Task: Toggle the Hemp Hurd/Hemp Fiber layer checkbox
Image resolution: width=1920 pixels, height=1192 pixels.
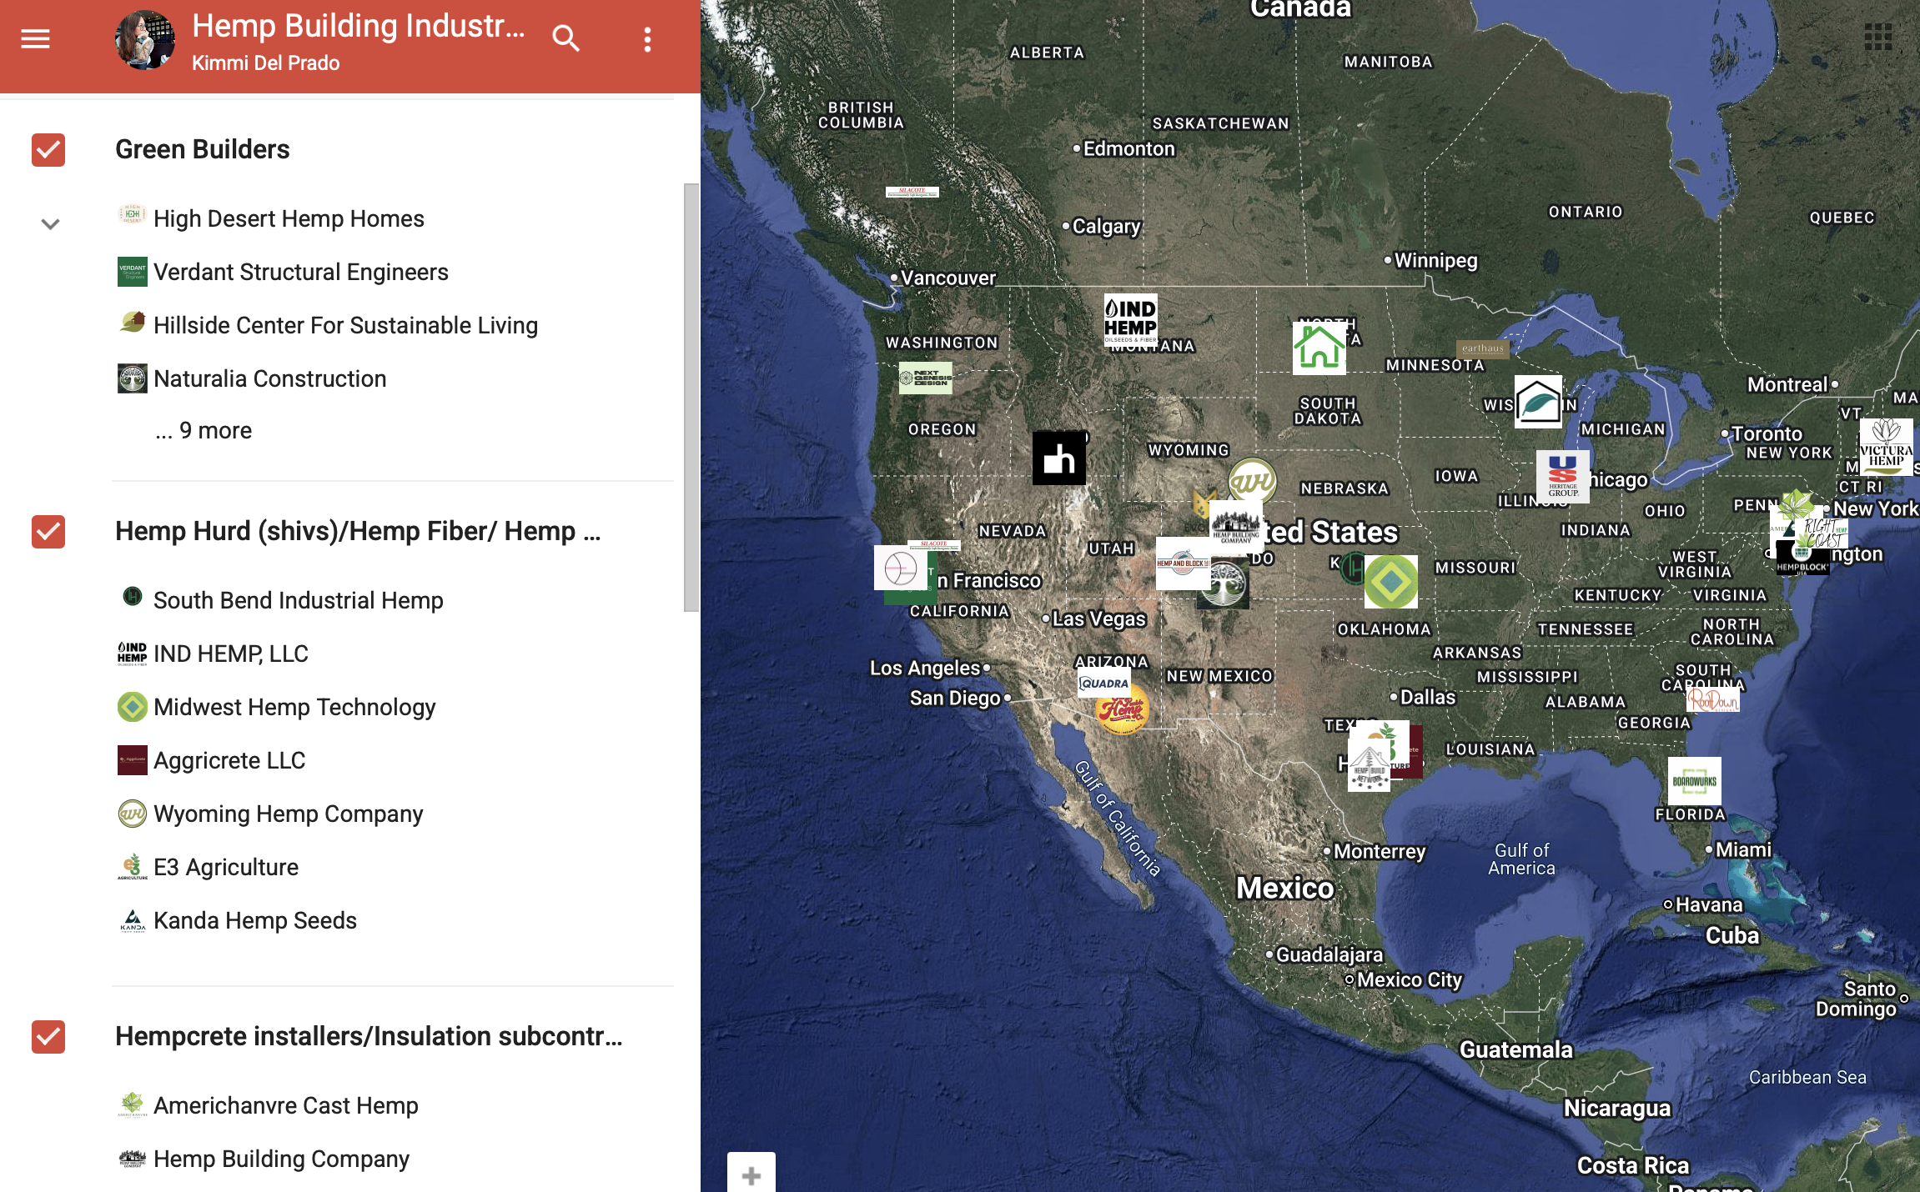Action: click(x=48, y=531)
